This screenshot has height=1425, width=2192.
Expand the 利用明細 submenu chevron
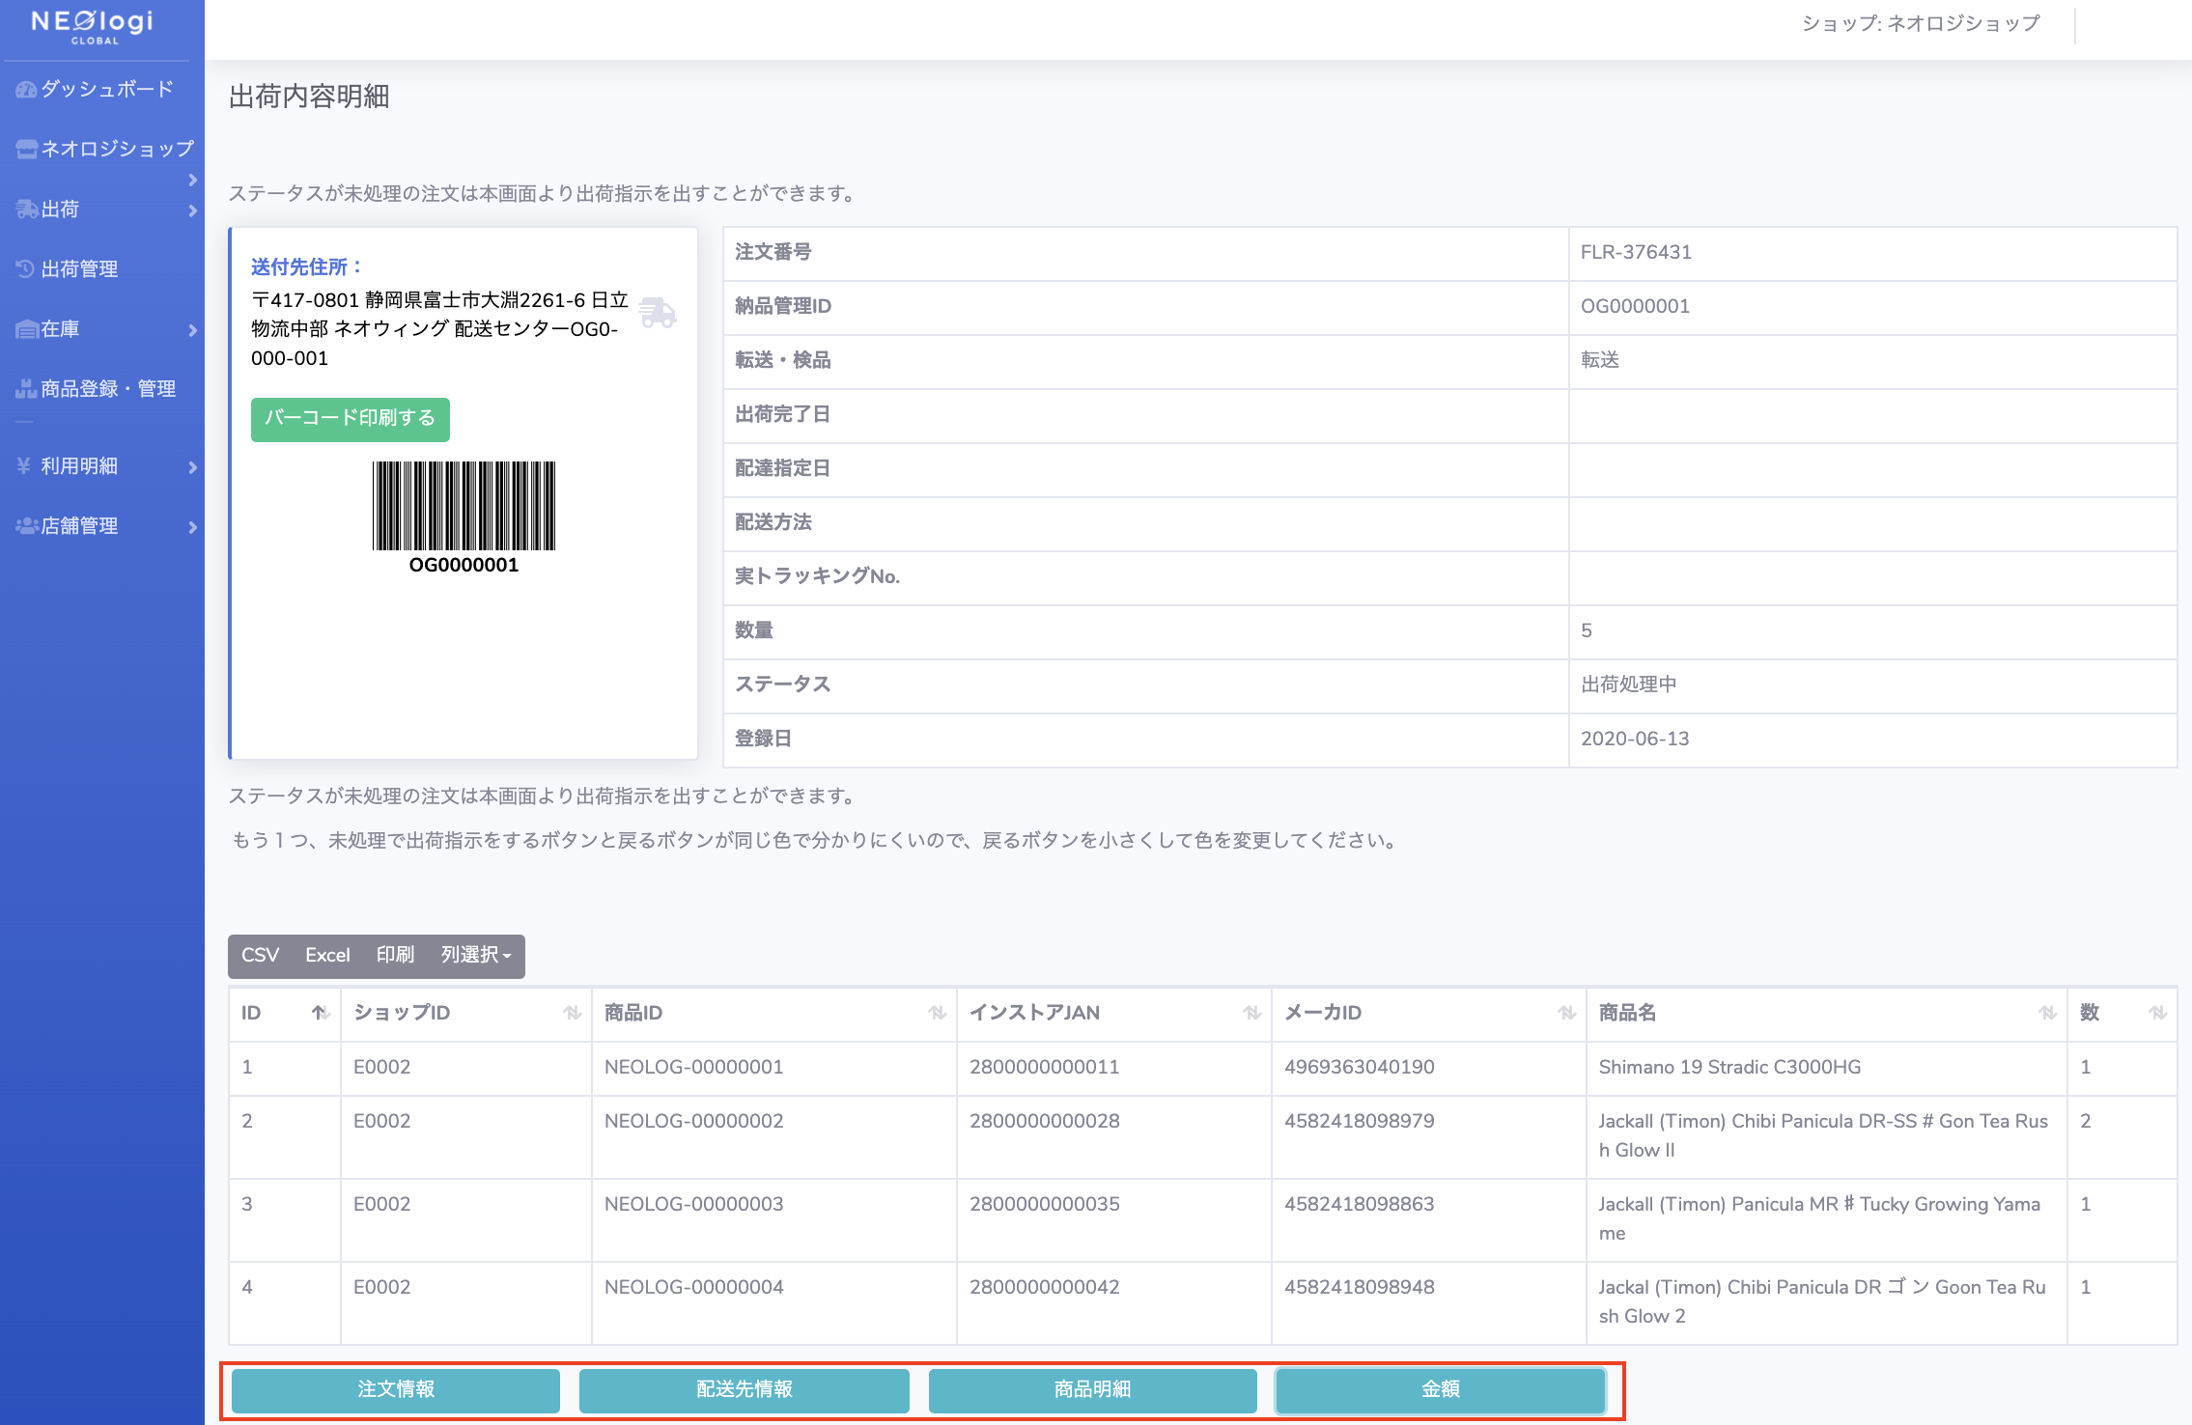(192, 467)
